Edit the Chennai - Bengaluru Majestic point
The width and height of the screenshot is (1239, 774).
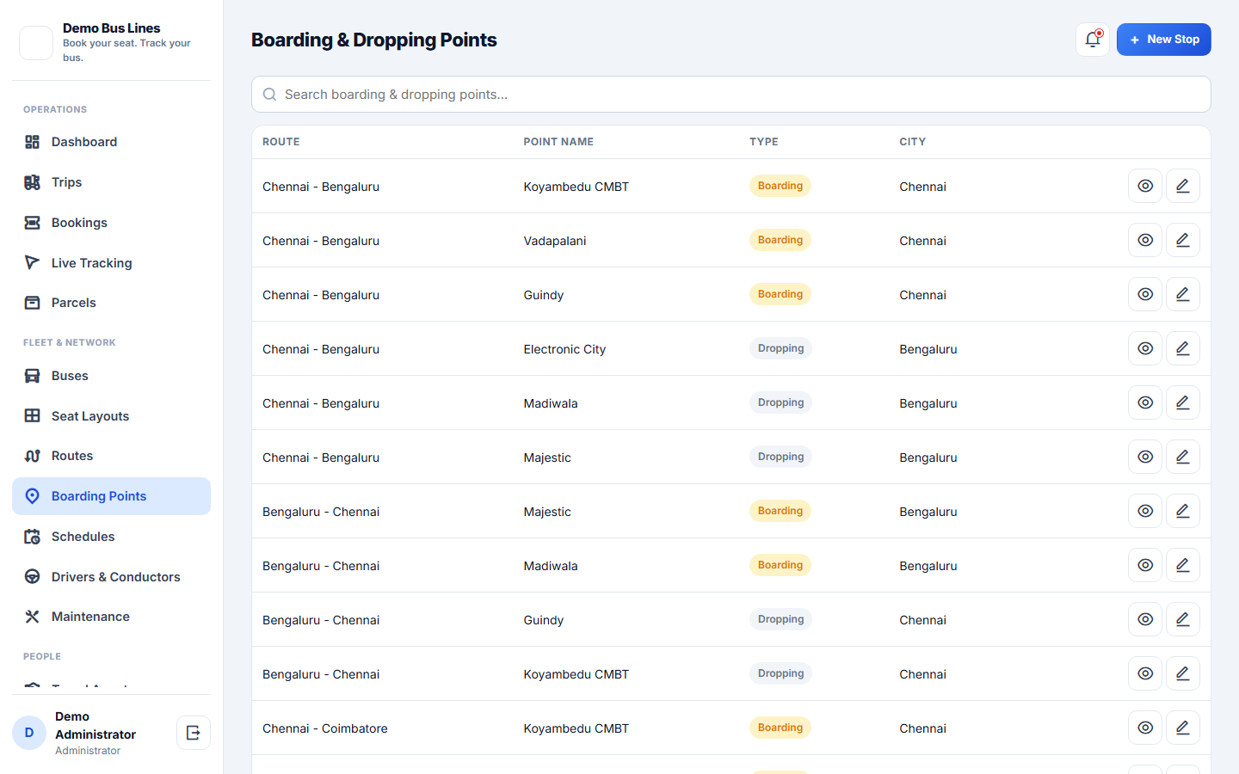[1183, 457]
